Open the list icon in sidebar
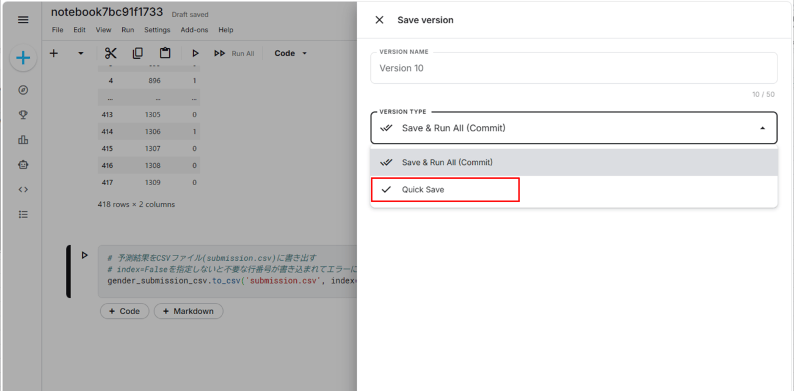Image resolution: width=794 pixels, height=391 pixels. (23, 214)
